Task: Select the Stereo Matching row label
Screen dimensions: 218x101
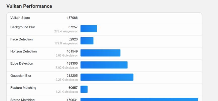Action: pyautogui.click(x=22, y=99)
